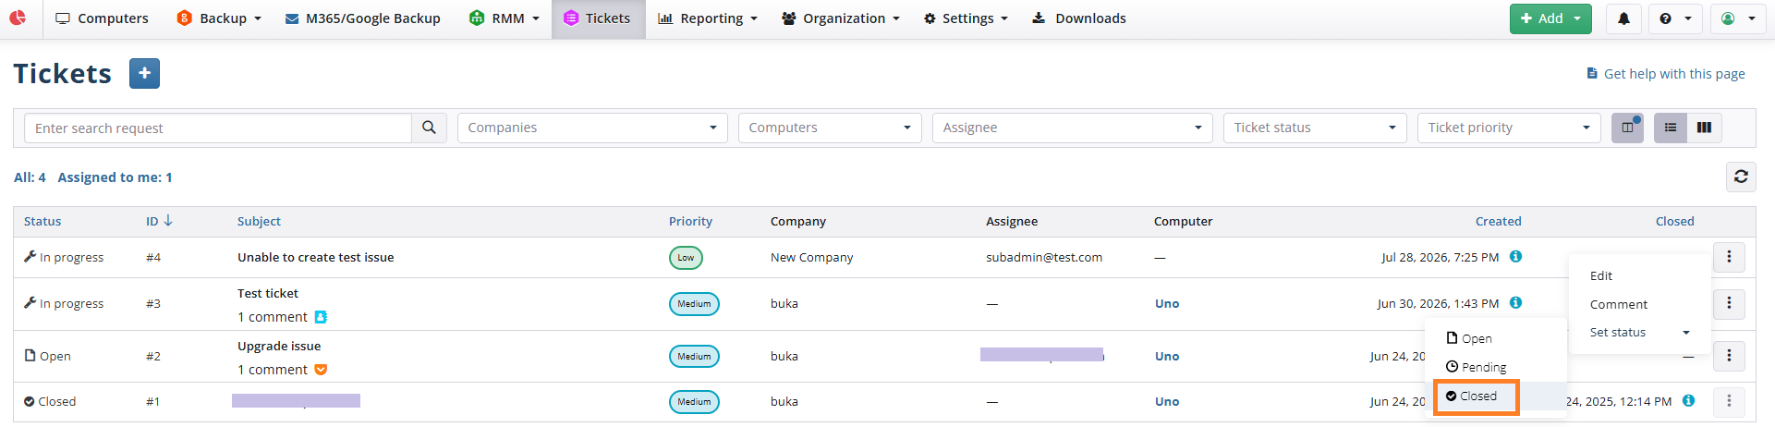Open the help question mark menu
1775x427 pixels.
(1675, 18)
